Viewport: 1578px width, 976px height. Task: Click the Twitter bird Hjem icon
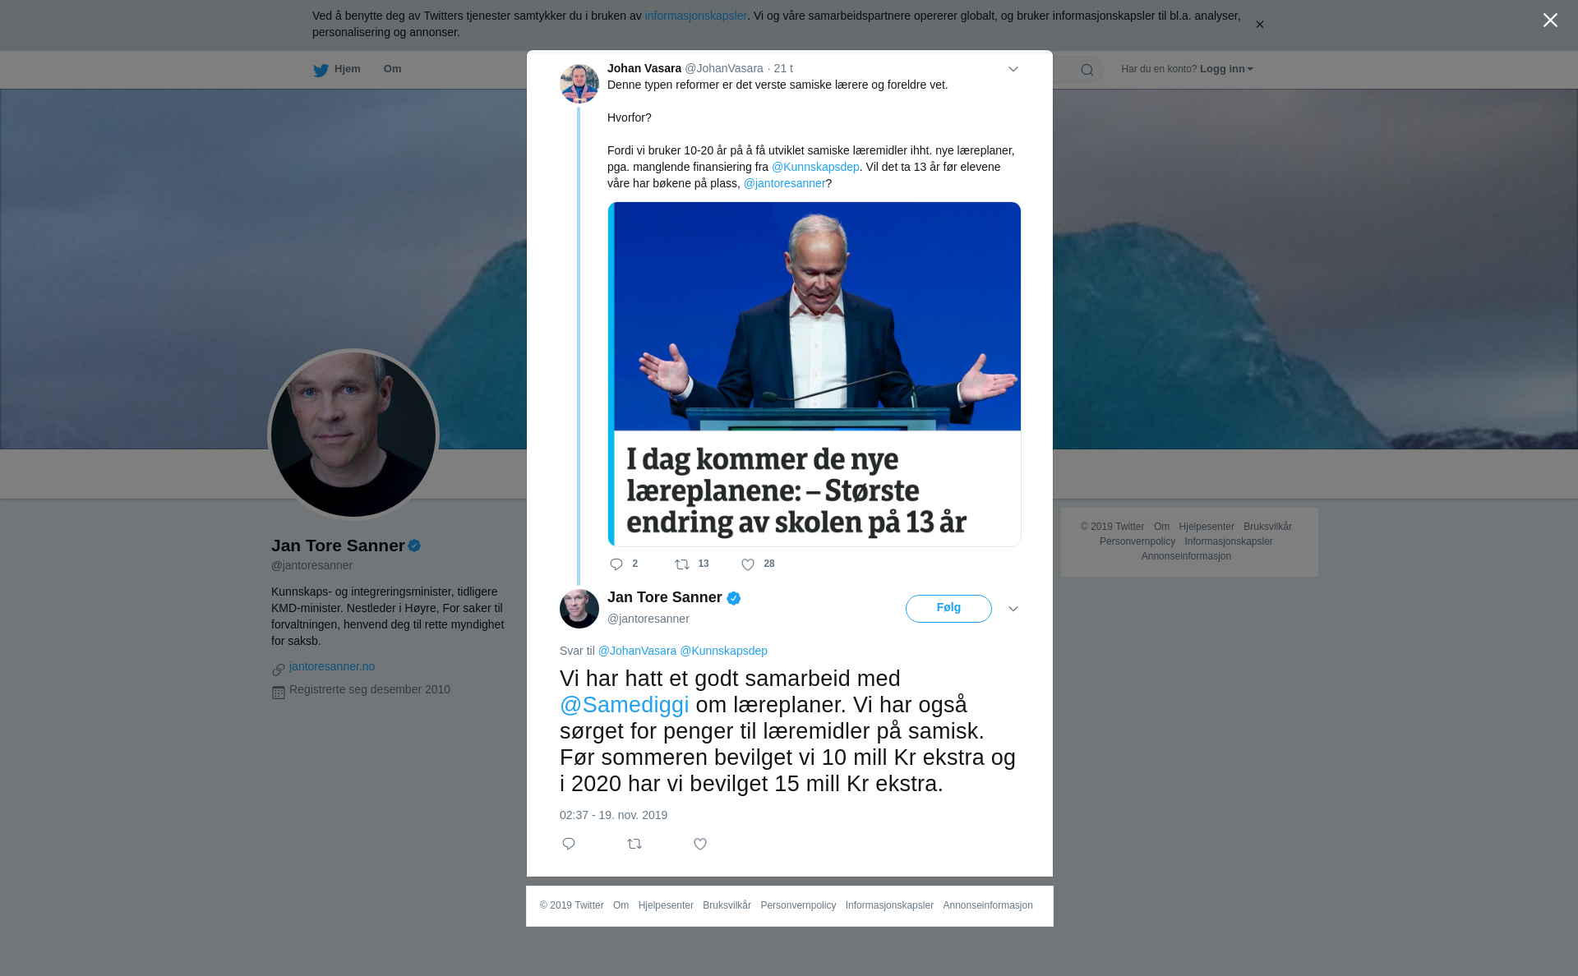321,70
